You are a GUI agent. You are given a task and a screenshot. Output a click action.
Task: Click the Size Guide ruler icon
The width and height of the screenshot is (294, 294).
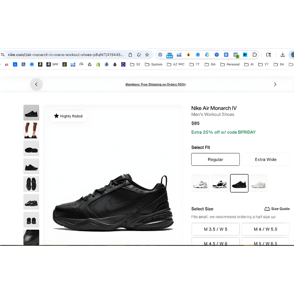[x=267, y=209]
